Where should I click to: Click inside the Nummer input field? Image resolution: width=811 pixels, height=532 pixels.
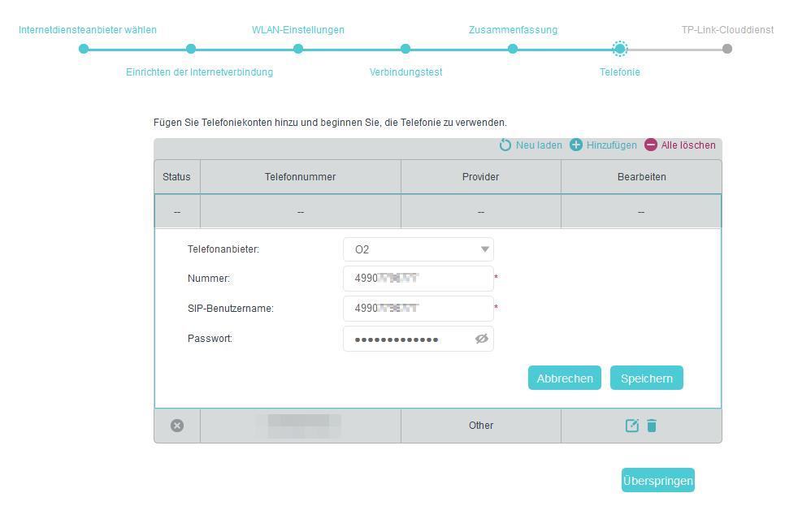418,278
